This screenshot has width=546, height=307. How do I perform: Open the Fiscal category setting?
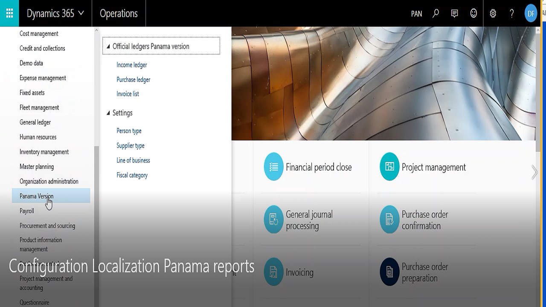pyautogui.click(x=132, y=175)
